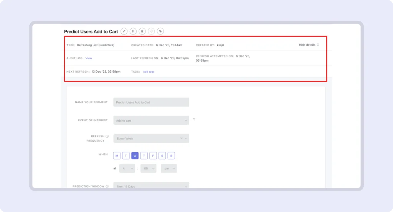Toggle the Friday (F) day button

[x=153, y=155]
